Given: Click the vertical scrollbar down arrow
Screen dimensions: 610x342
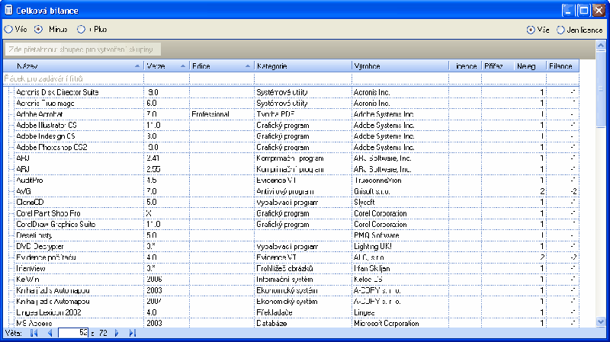Looking at the screenshot, I should (601, 321).
